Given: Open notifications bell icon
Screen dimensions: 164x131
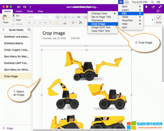Looking at the screenshot, I should [x=146, y=7].
